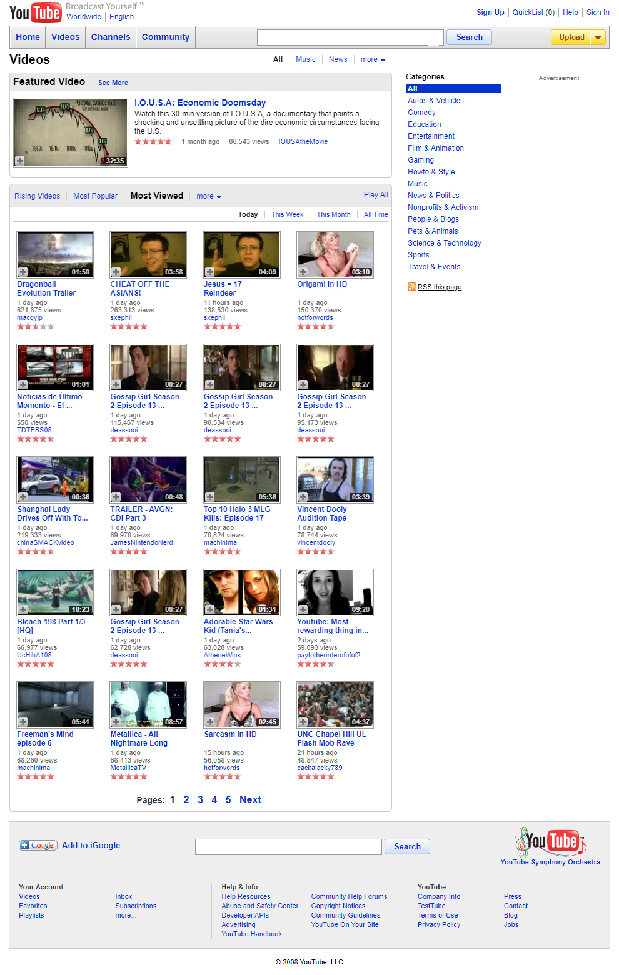Click the yellow Upload button

tap(571, 37)
